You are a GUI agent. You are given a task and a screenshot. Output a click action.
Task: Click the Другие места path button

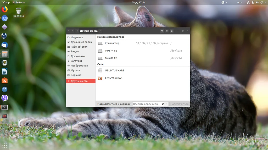tap(88, 31)
